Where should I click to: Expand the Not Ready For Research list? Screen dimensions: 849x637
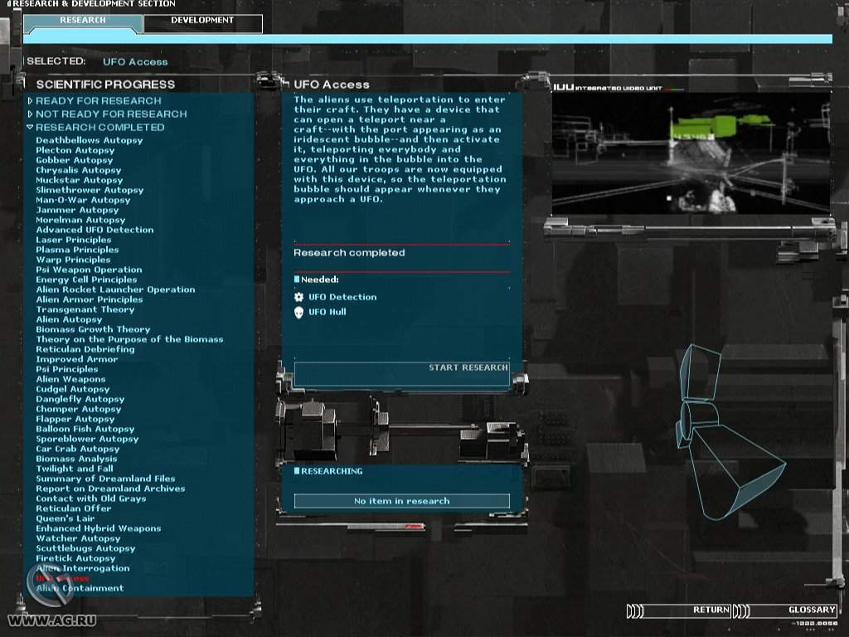click(31, 114)
